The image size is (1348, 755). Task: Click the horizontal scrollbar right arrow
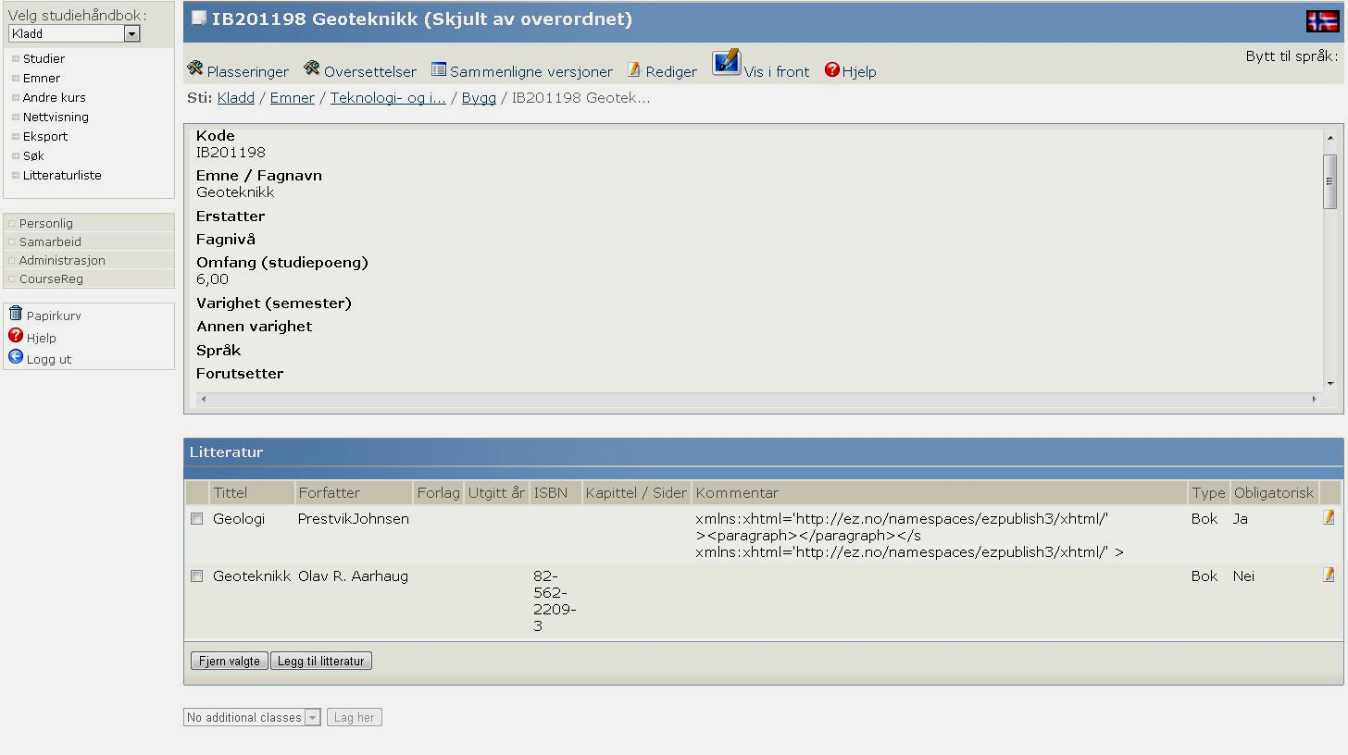point(1314,399)
